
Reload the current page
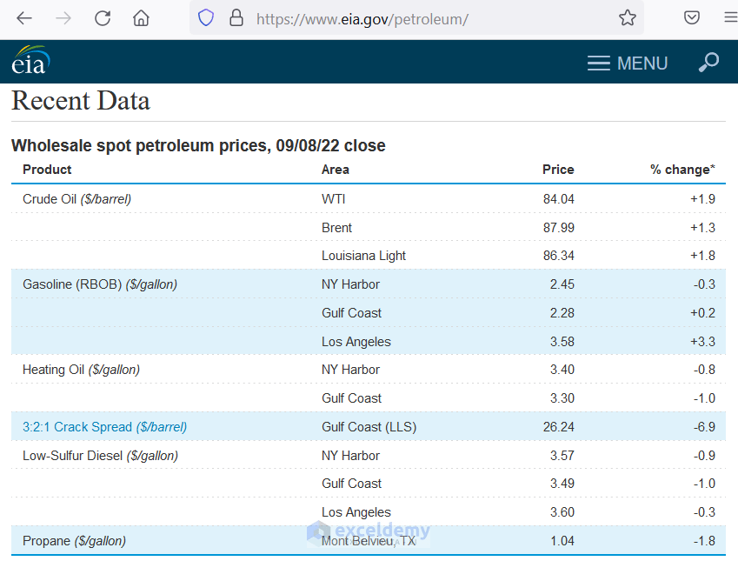pos(102,17)
